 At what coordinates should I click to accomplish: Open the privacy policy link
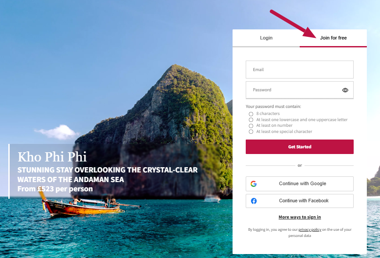tap(310, 229)
